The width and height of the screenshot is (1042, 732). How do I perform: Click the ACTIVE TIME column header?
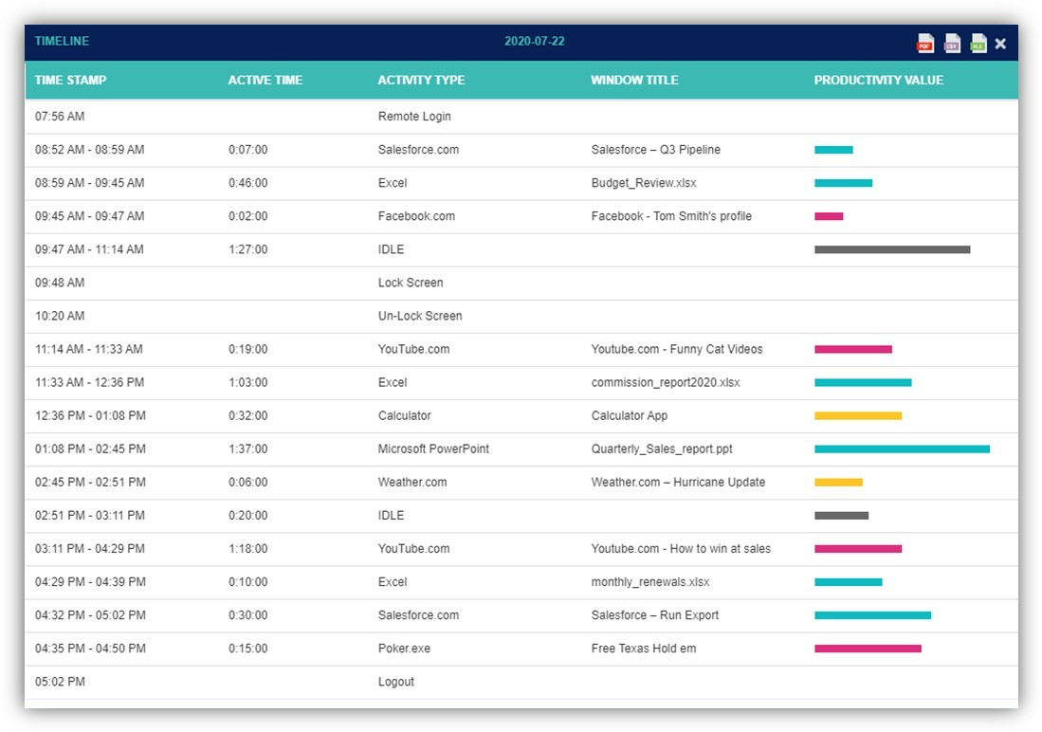point(265,80)
